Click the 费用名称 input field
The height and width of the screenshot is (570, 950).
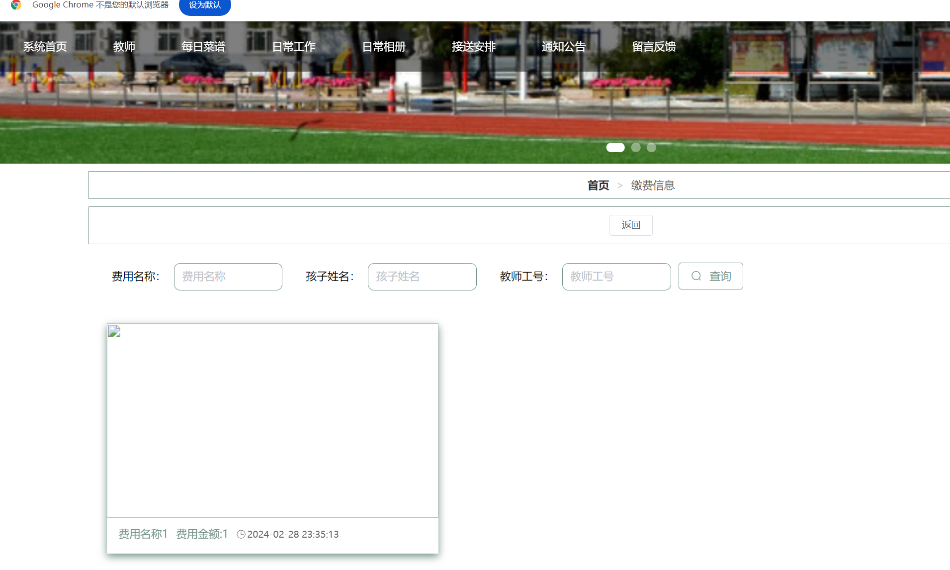point(228,277)
